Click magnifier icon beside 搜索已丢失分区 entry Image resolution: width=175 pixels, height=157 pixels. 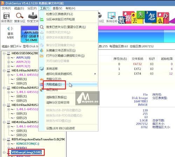pyautogui.click(x=42, y=27)
